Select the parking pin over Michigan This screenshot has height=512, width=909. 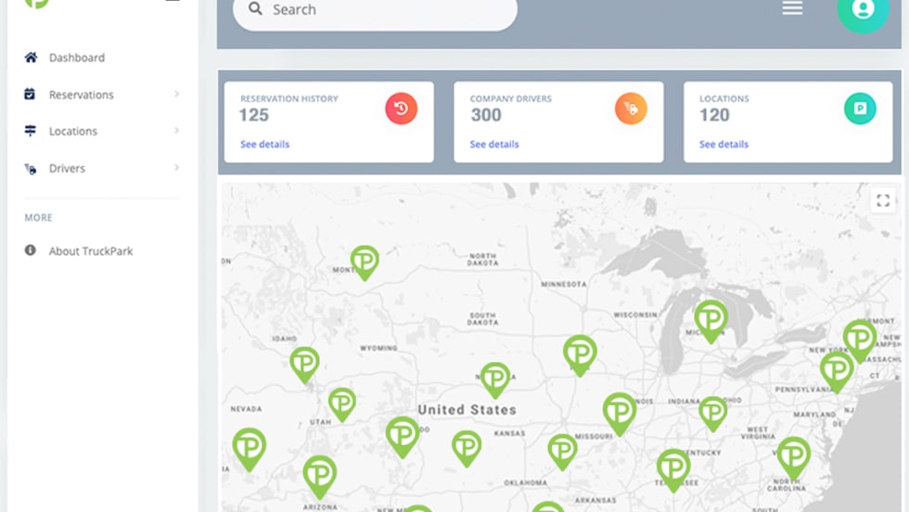711,318
